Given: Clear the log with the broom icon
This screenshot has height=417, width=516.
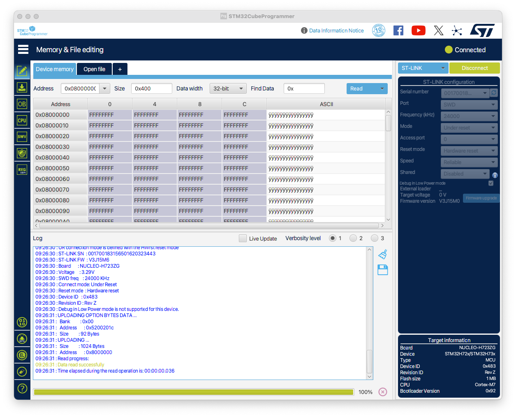Looking at the screenshot, I should click(382, 254).
